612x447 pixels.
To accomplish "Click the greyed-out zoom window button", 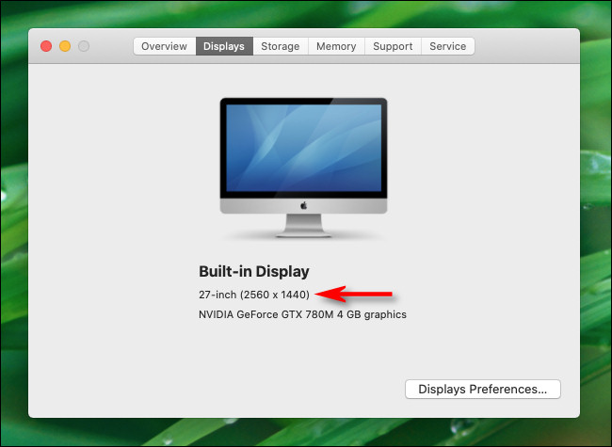I will (x=84, y=46).
